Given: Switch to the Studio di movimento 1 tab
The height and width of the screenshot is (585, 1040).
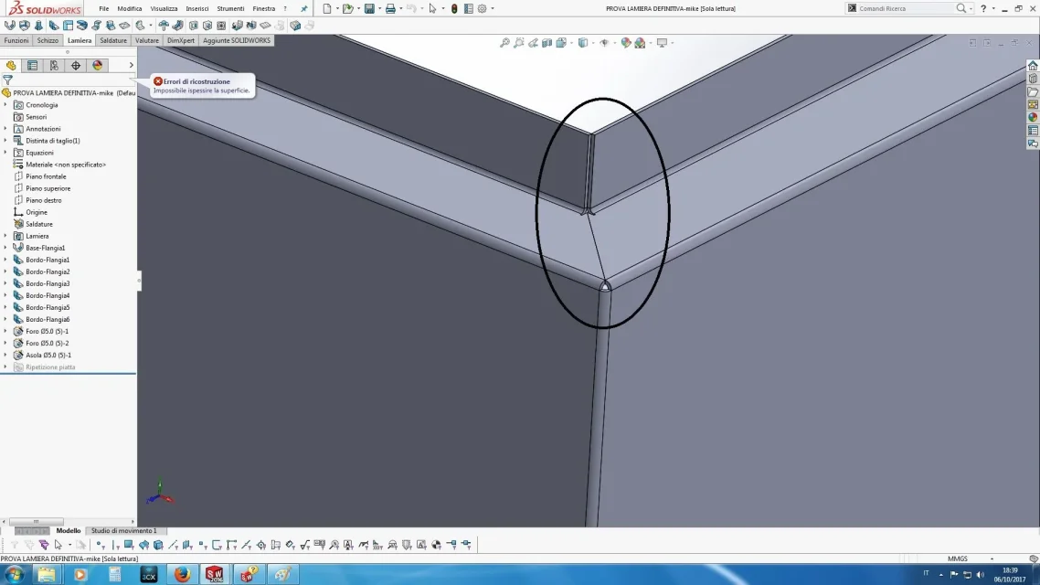Looking at the screenshot, I should pos(124,530).
